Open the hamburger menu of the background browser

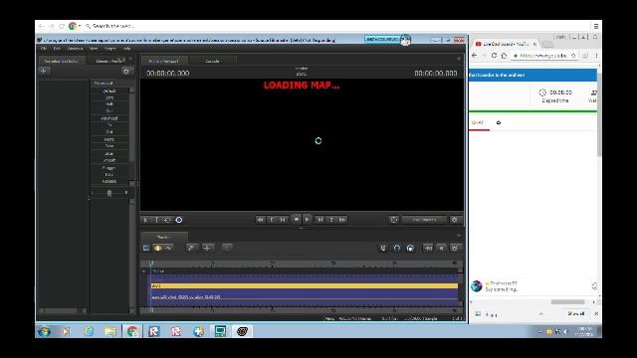click(x=596, y=26)
